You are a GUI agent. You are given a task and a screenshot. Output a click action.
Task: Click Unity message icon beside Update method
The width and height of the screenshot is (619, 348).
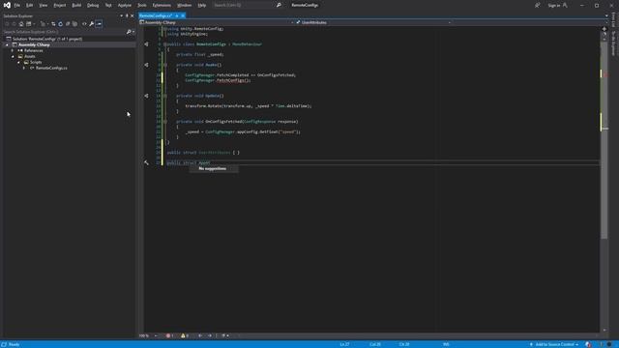[146, 96]
